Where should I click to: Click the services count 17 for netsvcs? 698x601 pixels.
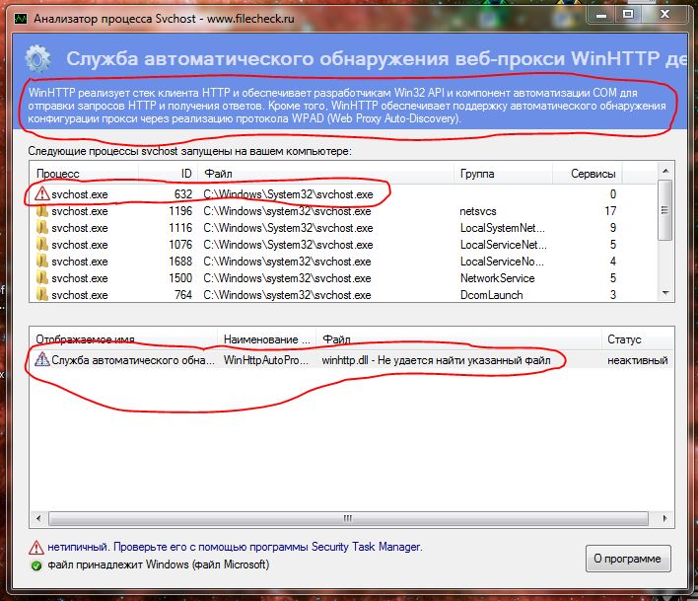tap(610, 211)
